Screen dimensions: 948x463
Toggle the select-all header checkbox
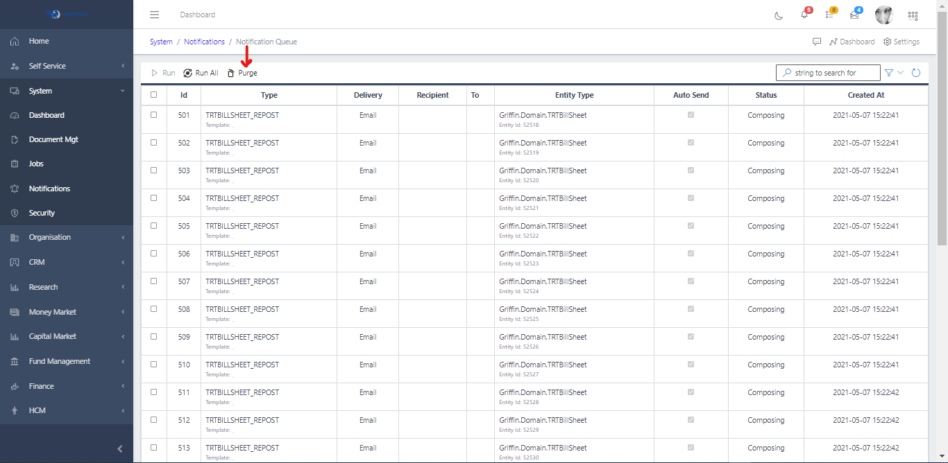coord(154,95)
